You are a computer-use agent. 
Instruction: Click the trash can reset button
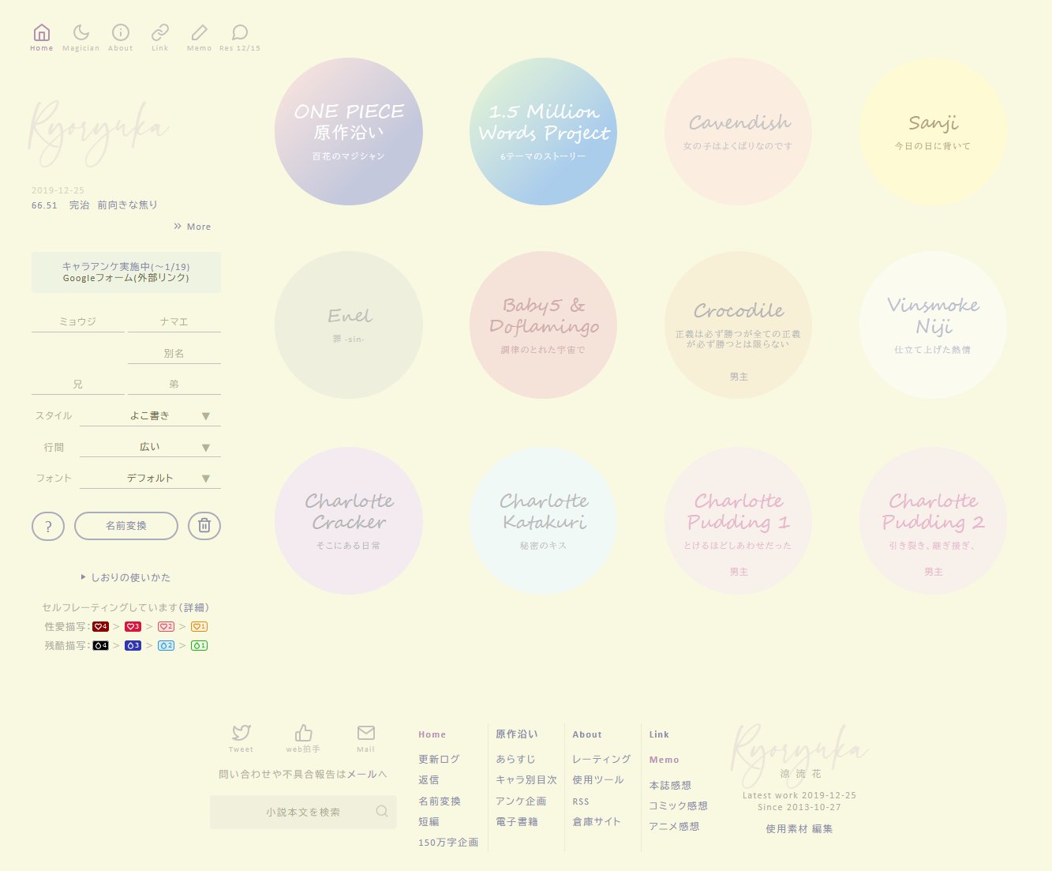coord(204,526)
